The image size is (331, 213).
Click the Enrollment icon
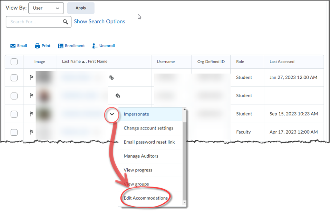61,46
